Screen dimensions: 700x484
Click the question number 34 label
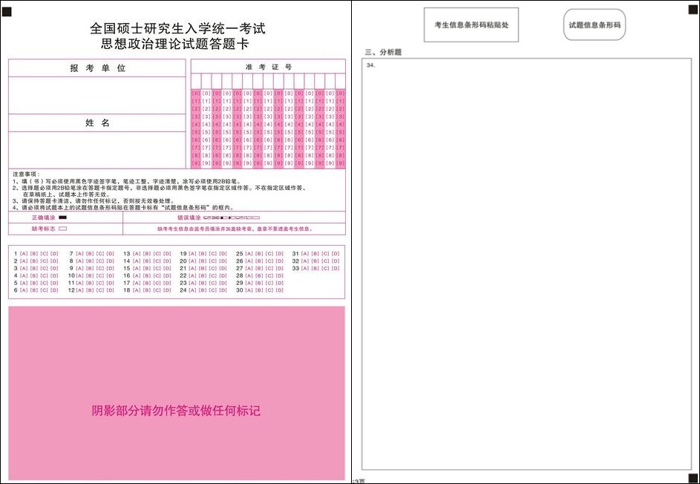tap(370, 65)
